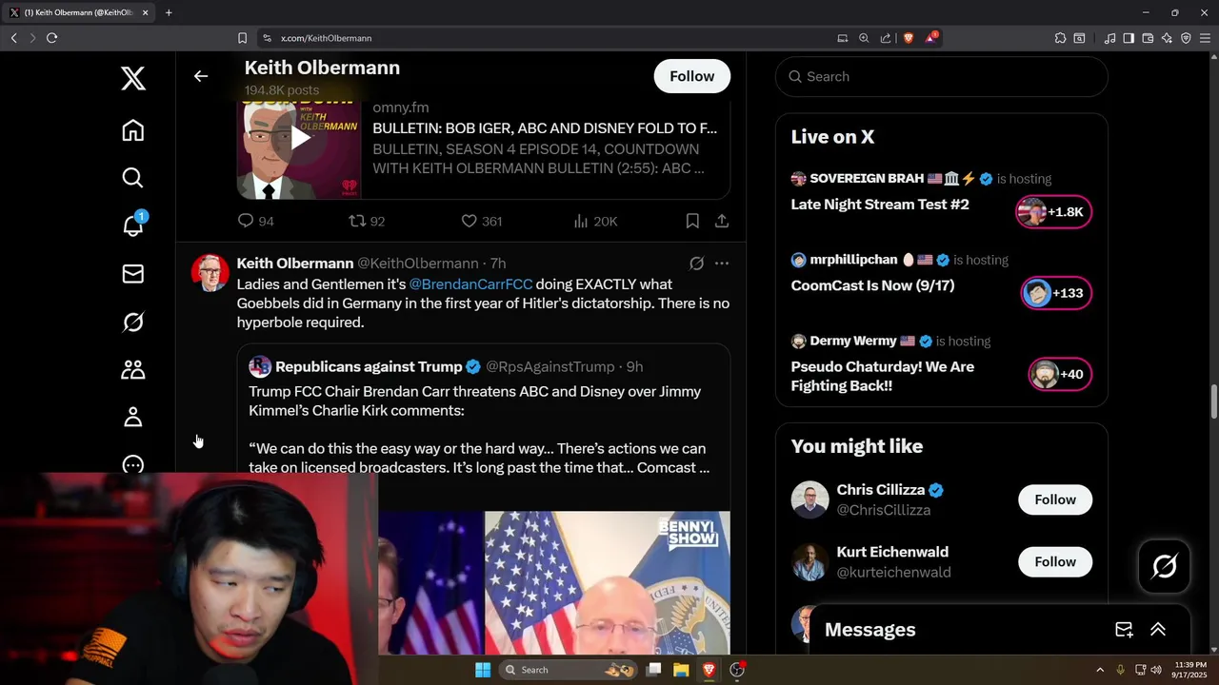Open @BrendanCarrFCC mention link

point(470,284)
